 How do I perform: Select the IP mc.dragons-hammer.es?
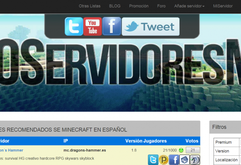coord(85,150)
